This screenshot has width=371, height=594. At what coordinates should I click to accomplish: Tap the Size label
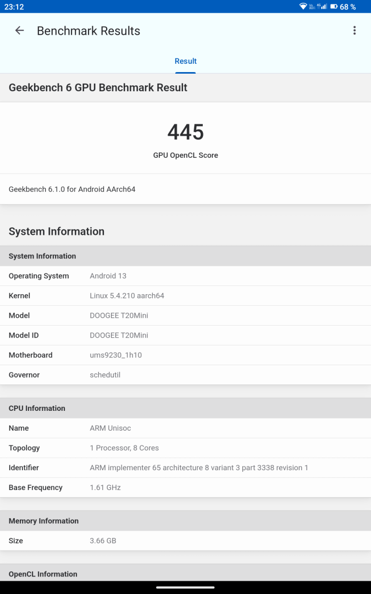point(16,541)
